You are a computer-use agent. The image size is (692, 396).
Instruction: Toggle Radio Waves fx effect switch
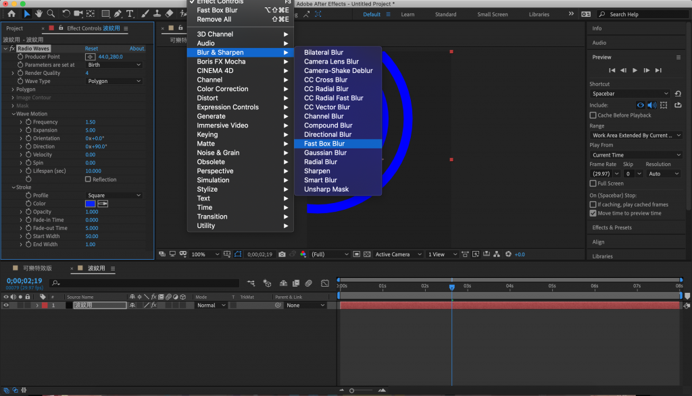12,49
